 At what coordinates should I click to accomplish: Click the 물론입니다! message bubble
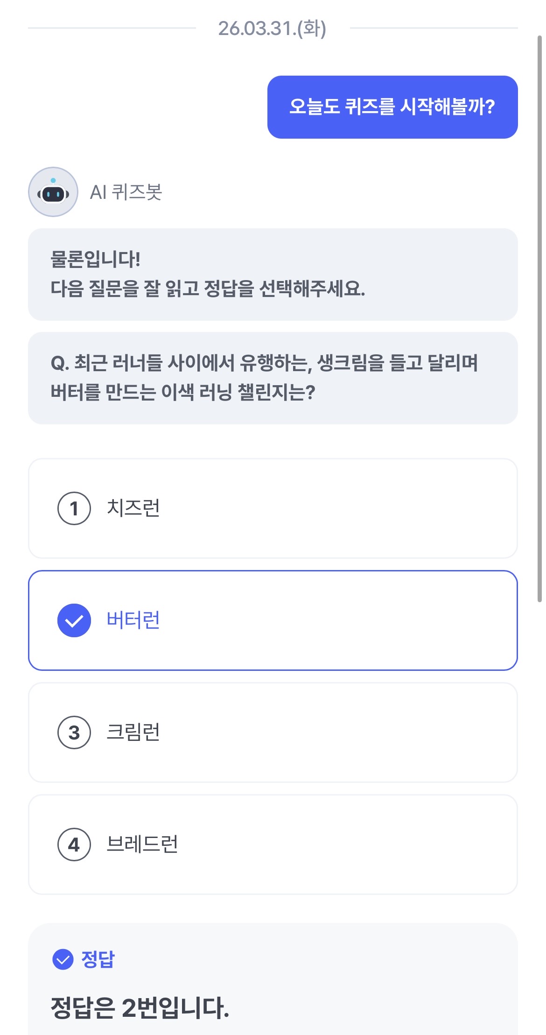(x=273, y=274)
